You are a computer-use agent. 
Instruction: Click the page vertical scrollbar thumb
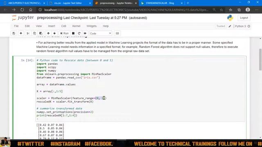point(260,60)
